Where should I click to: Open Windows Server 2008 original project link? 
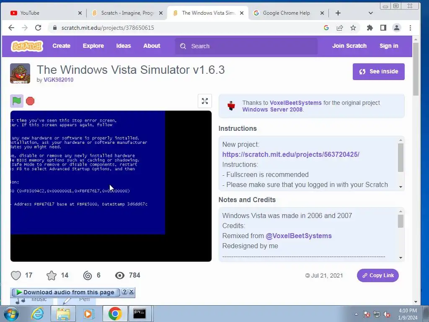[x=272, y=109]
